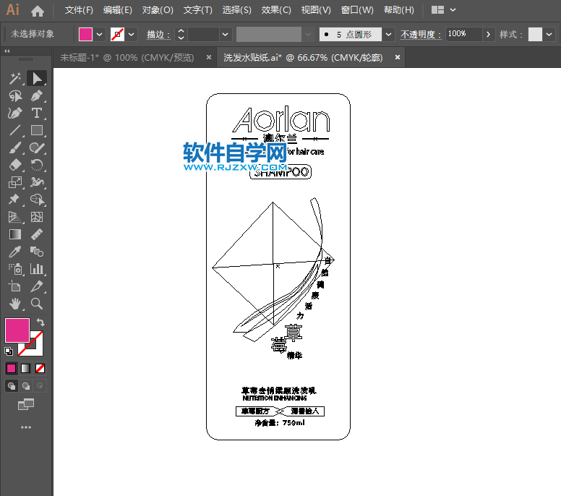Select the Lasso tool
This screenshot has width=561, height=496.
click(15, 96)
